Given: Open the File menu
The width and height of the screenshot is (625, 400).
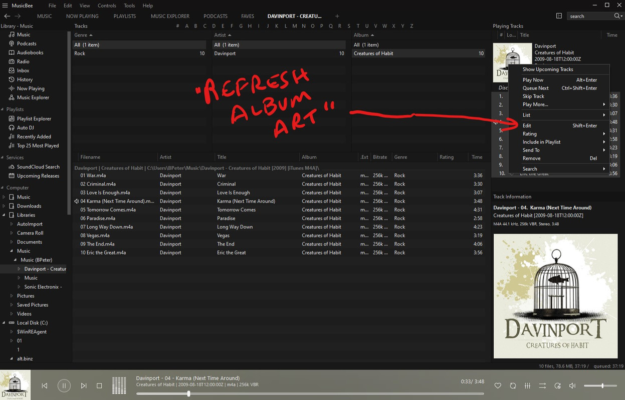Looking at the screenshot, I should 52,5.
